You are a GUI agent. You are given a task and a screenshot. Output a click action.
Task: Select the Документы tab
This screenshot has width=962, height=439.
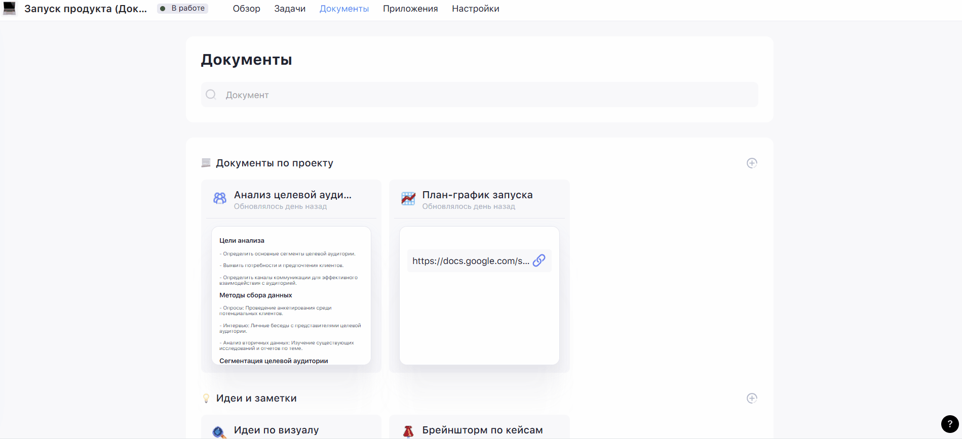(x=344, y=9)
